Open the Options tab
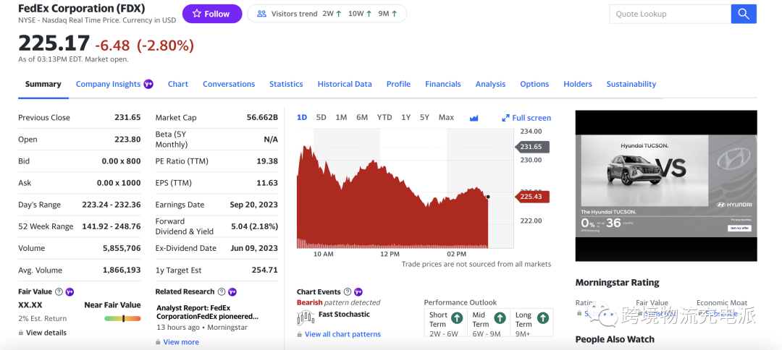782x350 pixels. [x=534, y=84]
